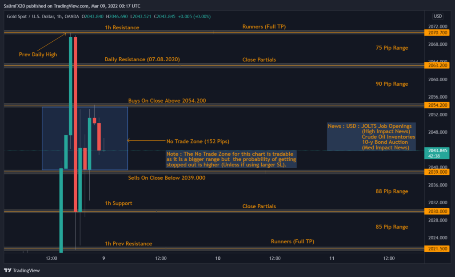Click the teal 2043.845 current price label
The height and width of the screenshot is (277, 455).
click(437, 150)
